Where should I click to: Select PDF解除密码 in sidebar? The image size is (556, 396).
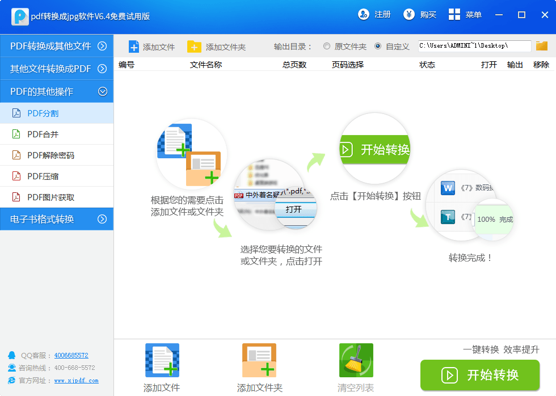(57, 155)
